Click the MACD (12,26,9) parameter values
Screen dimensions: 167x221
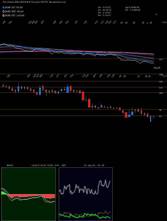pyautogui.click(x=44, y=165)
